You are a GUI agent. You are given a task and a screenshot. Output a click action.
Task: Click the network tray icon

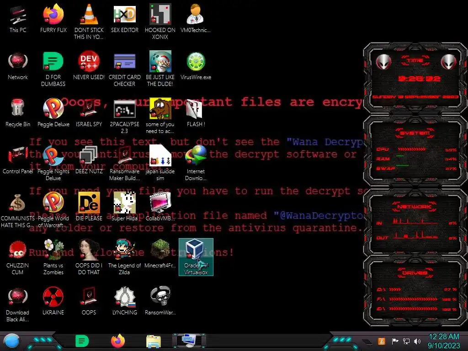(406, 341)
